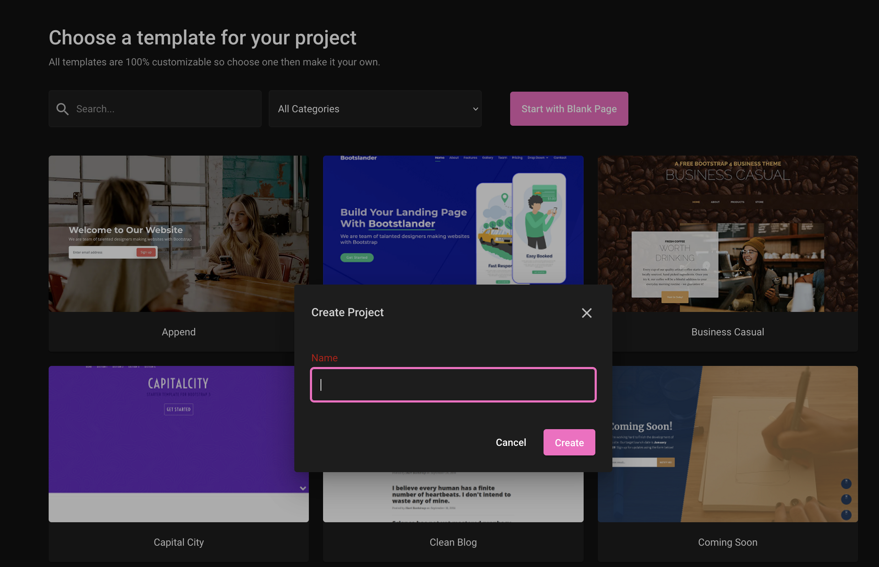
Task: Click the template Search field
Action: [155, 109]
